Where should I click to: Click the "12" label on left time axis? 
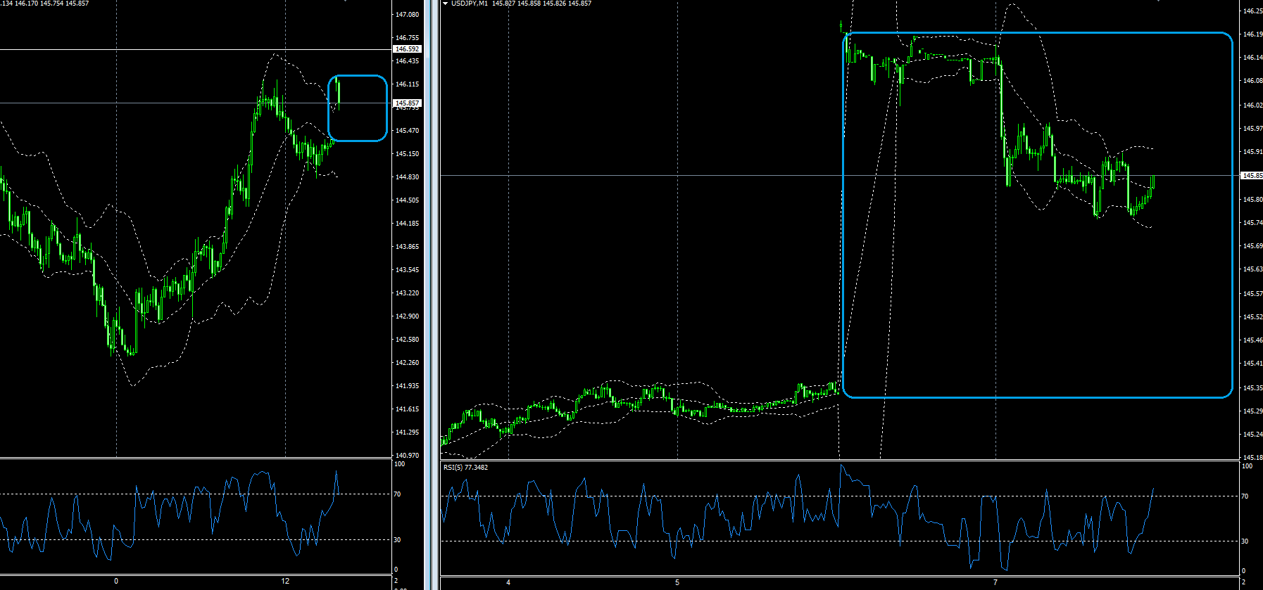[285, 582]
